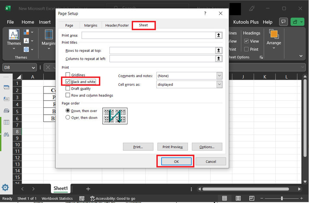Open theme Fonts dropdown
This screenshot has width=309, height=203.
click(29, 41)
